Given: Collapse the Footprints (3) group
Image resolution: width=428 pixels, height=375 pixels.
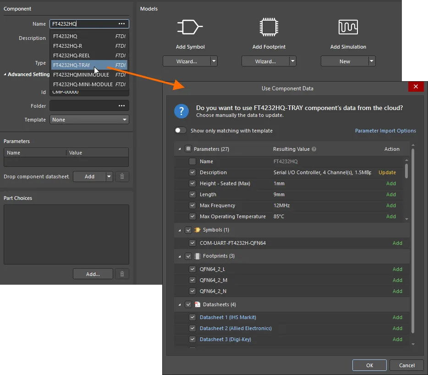Looking at the screenshot, I should point(180,256).
